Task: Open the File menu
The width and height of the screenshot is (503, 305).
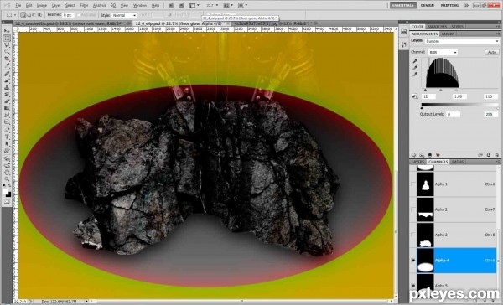Action: [18, 6]
